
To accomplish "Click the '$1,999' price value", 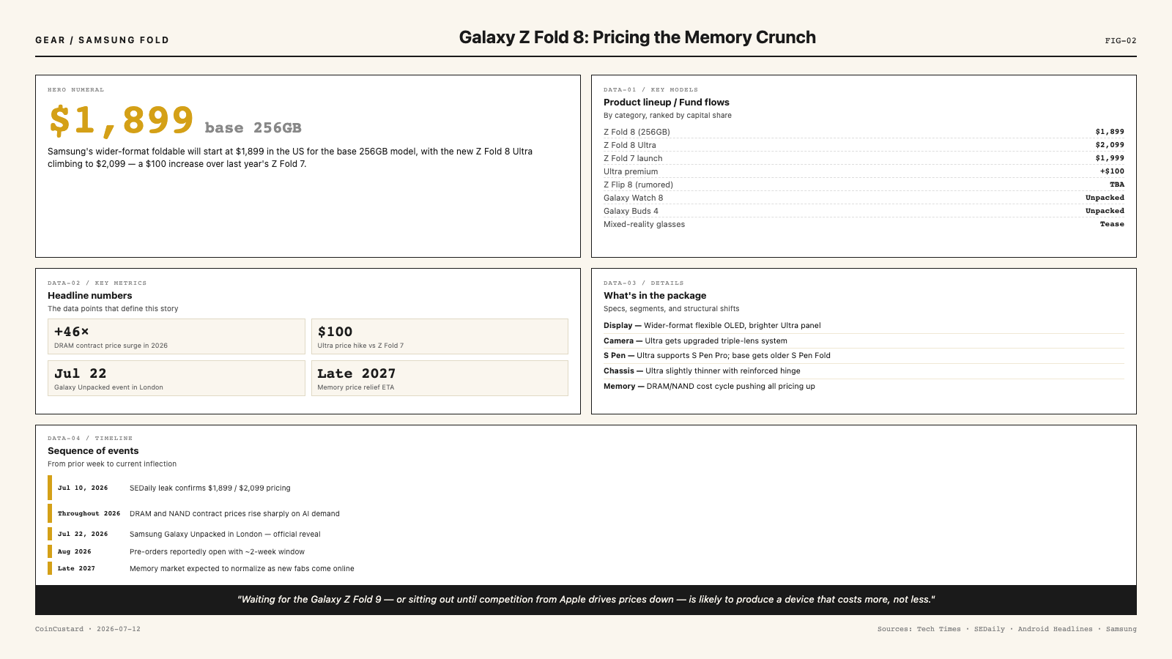I will (x=1110, y=158).
